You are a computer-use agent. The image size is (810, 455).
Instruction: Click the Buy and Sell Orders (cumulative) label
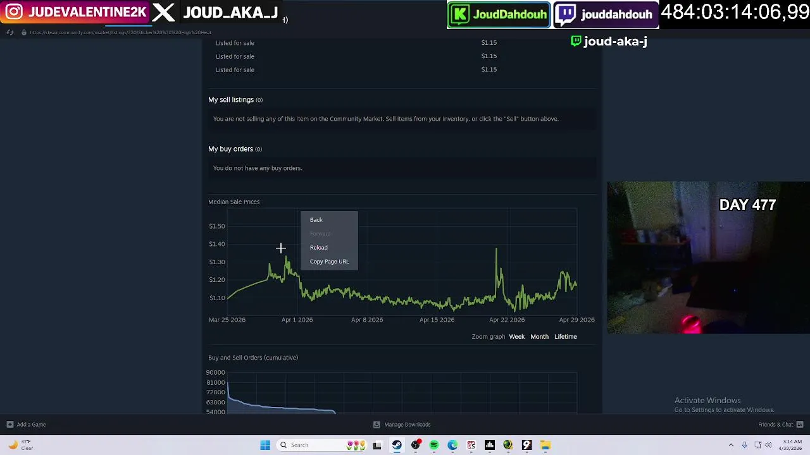(x=253, y=358)
